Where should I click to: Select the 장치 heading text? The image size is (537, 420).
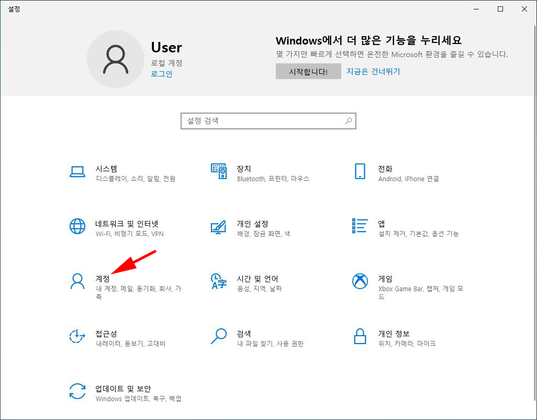[x=244, y=169]
